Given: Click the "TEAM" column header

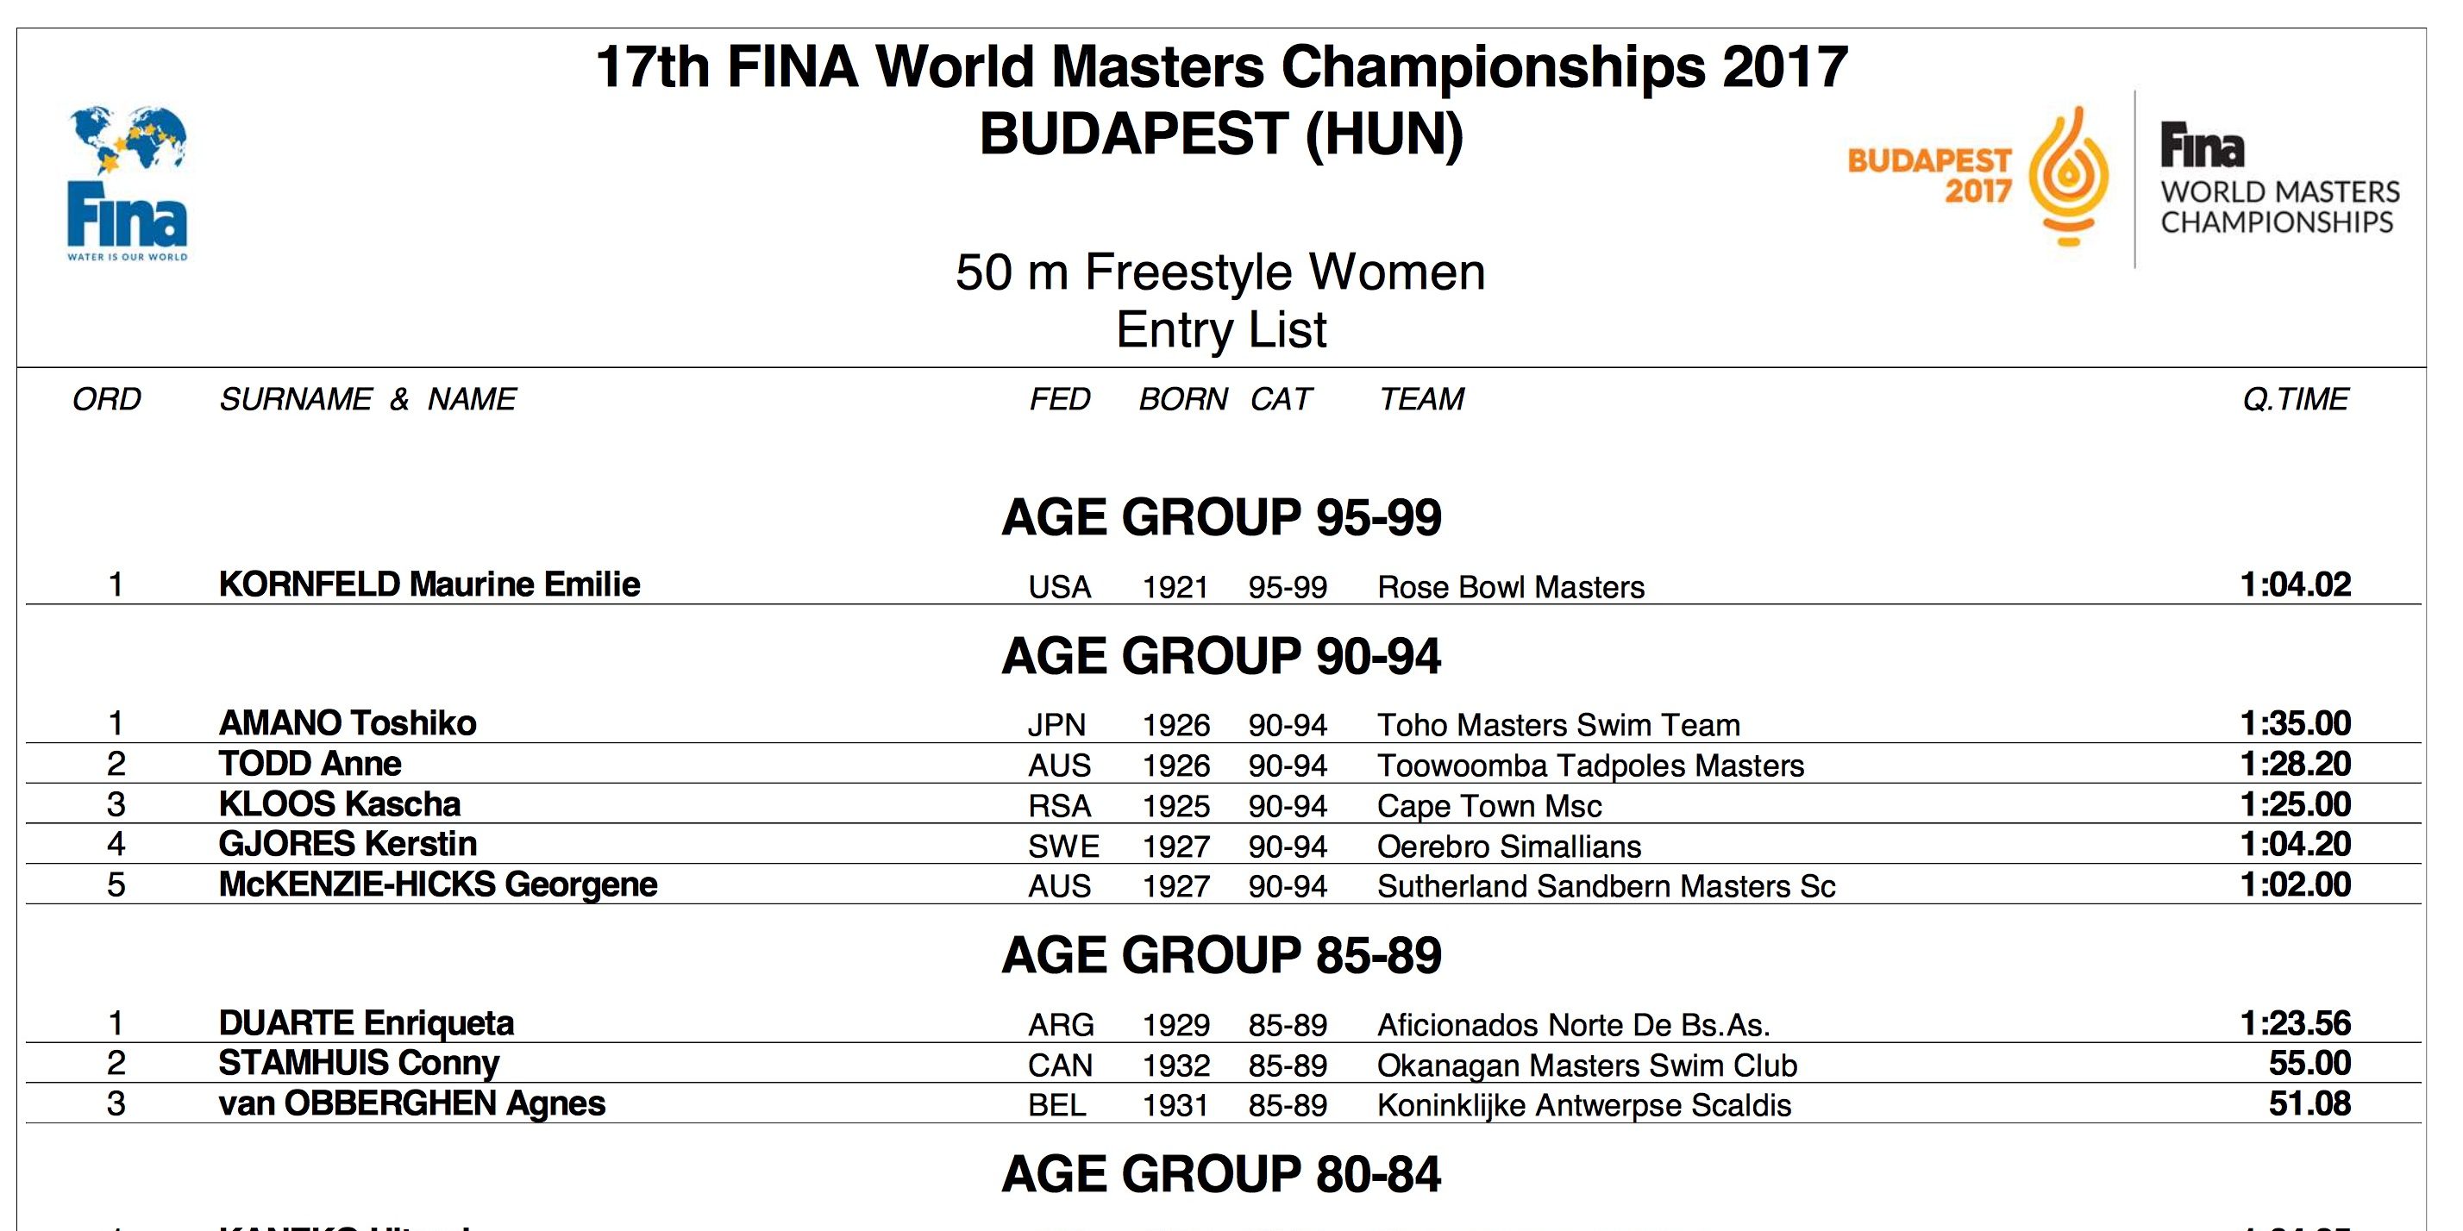Looking at the screenshot, I should pyautogui.click(x=1421, y=398).
